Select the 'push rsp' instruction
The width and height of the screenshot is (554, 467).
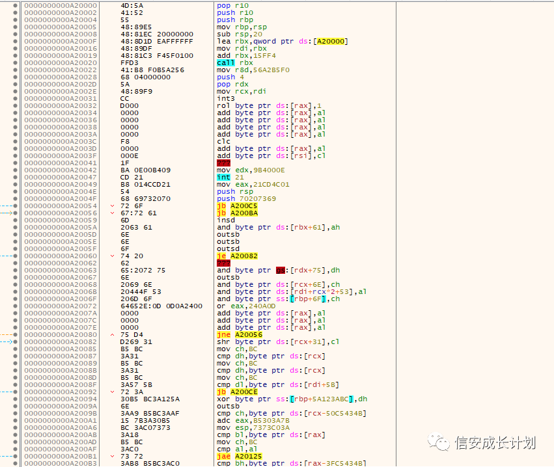click(235, 192)
